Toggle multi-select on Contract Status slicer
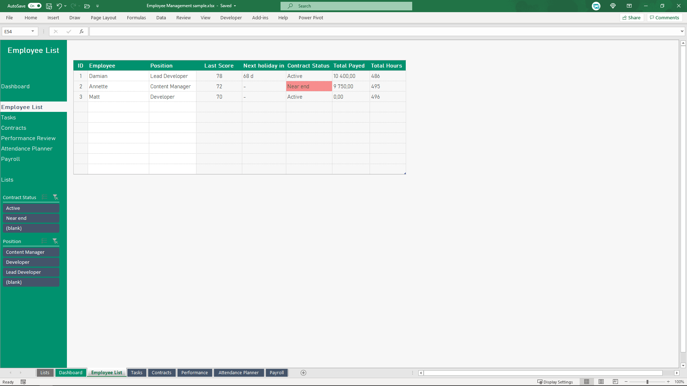 pos(44,197)
